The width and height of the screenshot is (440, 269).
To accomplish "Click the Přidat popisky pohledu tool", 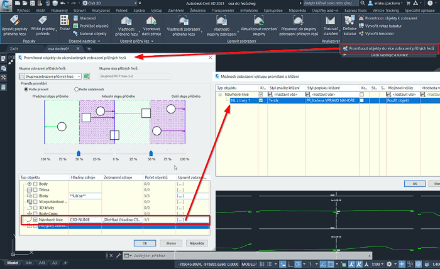I will point(43,26).
